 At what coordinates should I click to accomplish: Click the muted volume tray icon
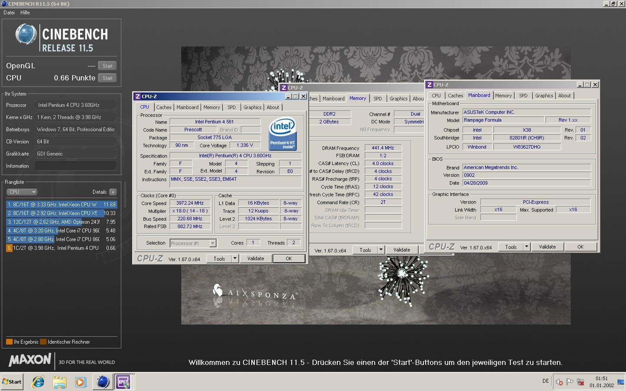click(x=559, y=382)
